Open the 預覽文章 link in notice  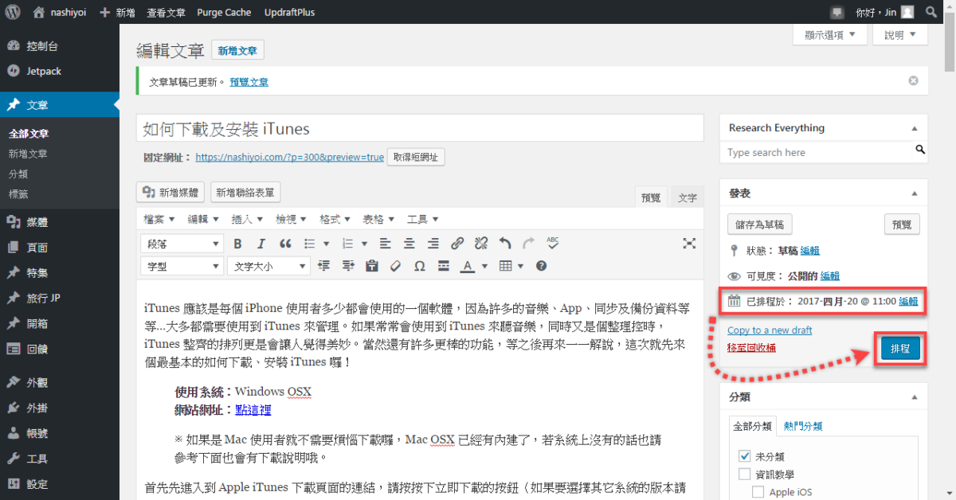coord(249,82)
